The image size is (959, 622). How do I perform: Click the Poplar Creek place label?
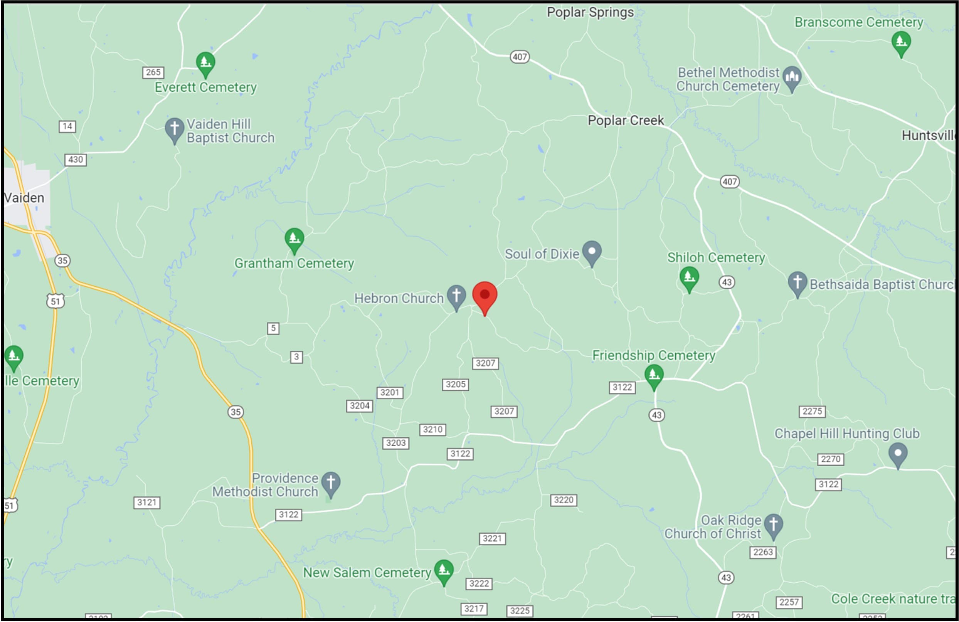click(x=626, y=120)
